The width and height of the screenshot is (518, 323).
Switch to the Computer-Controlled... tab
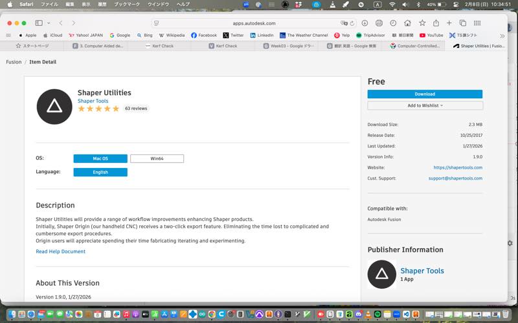pyautogui.click(x=415, y=46)
